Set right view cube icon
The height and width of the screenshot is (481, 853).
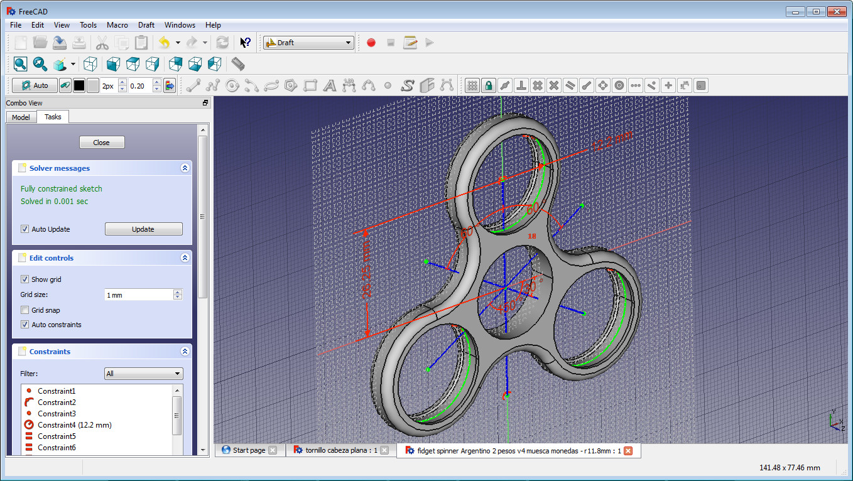[152, 64]
